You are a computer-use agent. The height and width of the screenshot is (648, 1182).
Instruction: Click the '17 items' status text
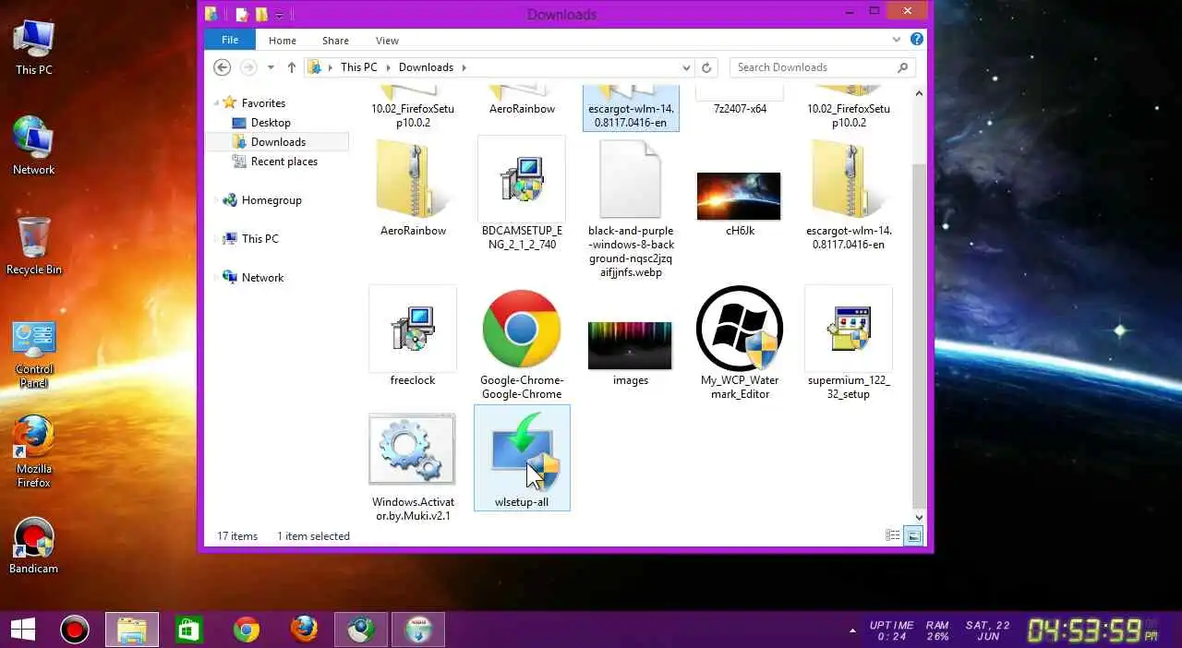coord(237,536)
